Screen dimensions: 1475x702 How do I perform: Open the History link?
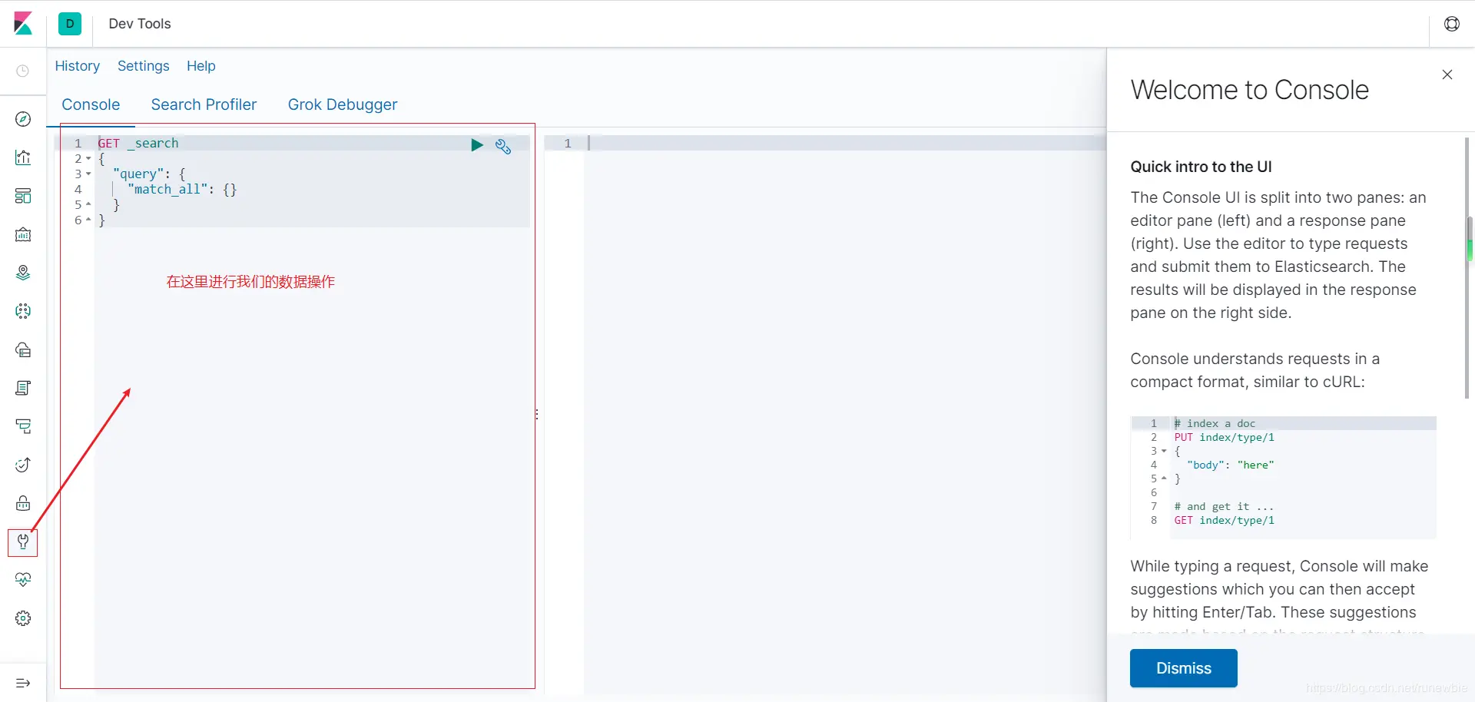coord(78,66)
